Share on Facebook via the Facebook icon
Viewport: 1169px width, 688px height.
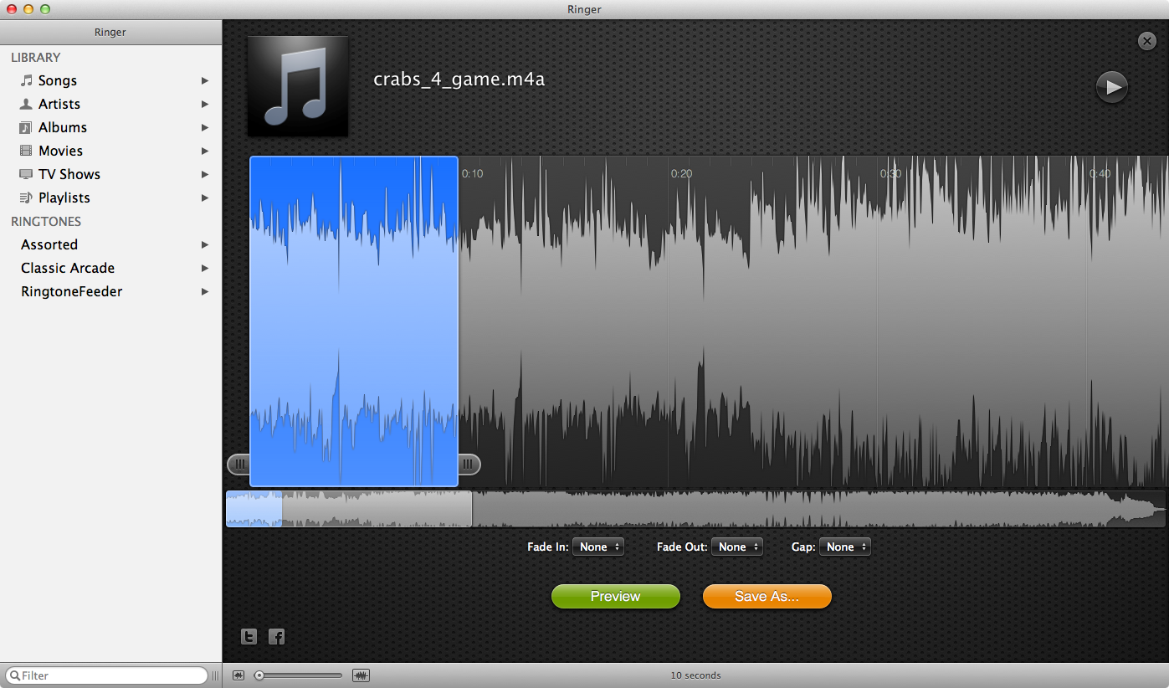click(277, 637)
